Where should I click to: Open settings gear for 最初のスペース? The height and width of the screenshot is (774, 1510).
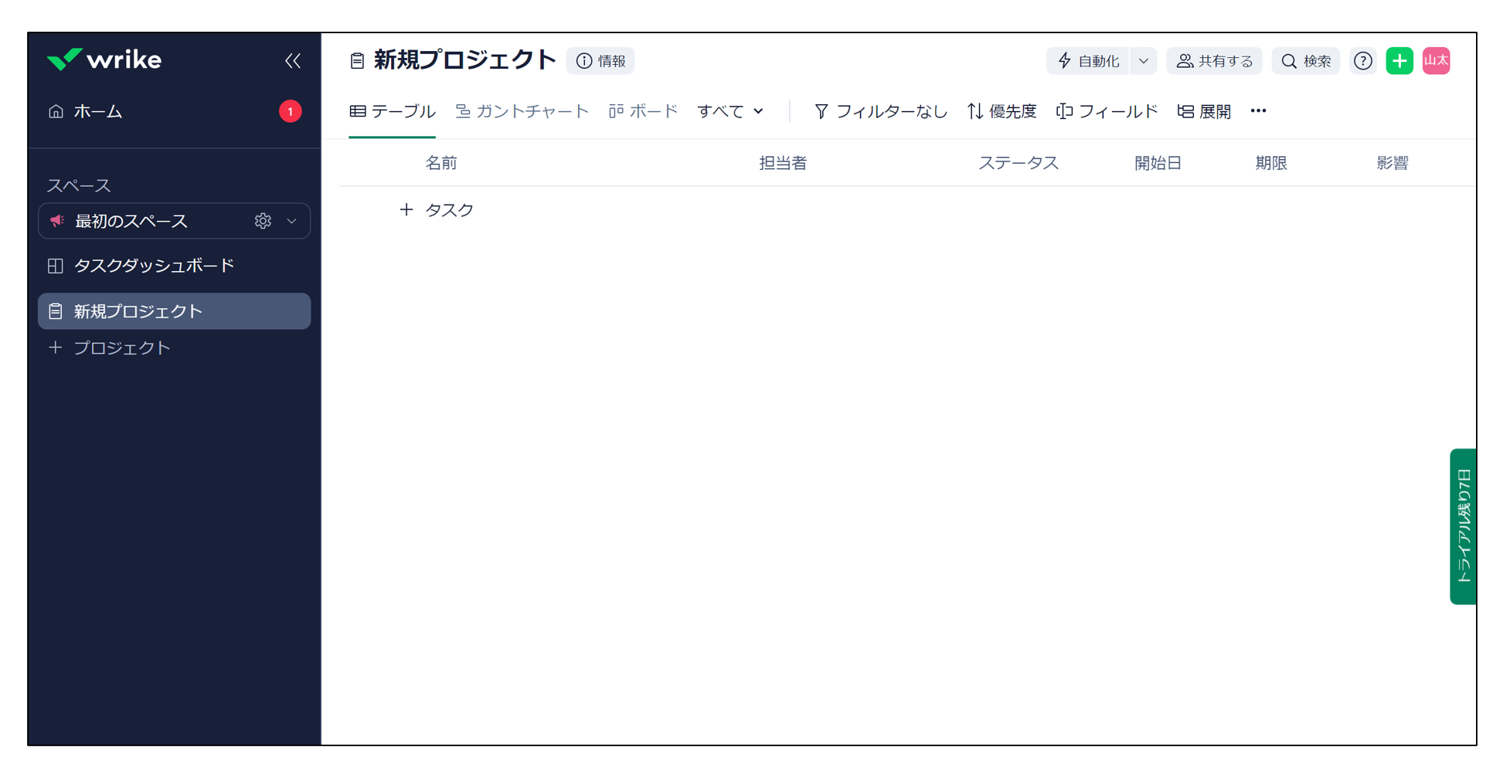pyautogui.click(x=263, y=221)
